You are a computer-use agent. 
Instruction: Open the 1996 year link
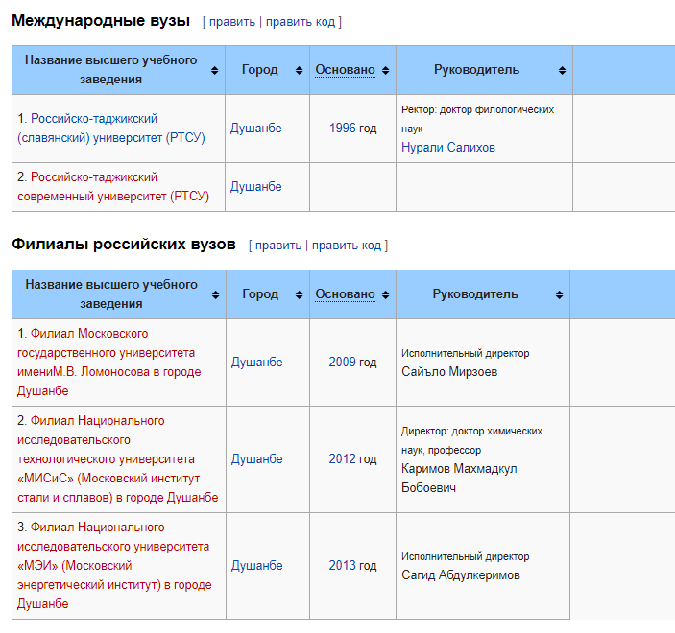point(343,129)
